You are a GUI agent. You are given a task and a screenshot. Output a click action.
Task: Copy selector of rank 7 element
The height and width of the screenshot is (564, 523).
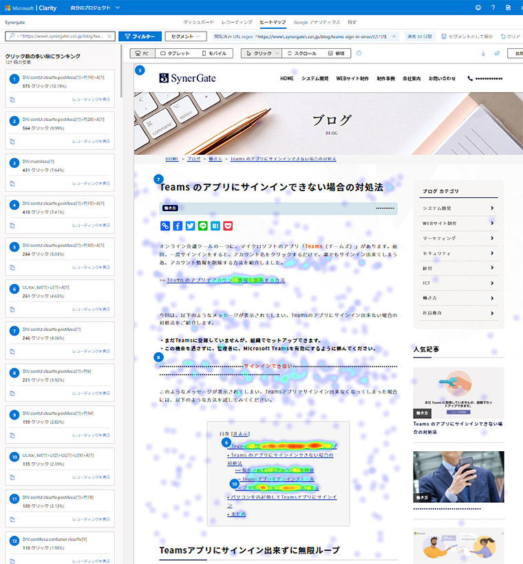(12, 351)
